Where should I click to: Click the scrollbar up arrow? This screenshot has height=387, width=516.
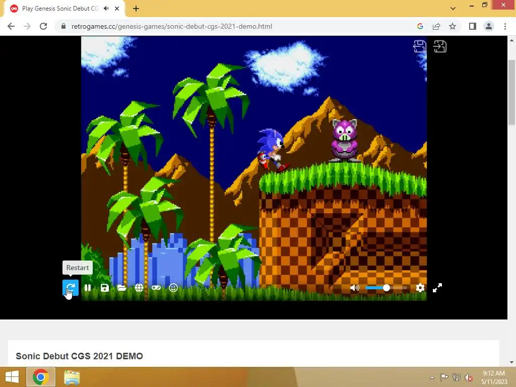511,40
